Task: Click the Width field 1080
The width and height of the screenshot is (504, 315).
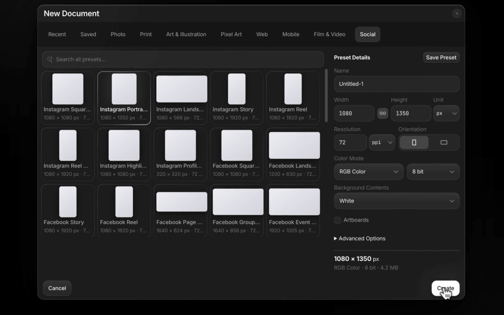Action: [x=354, y=113]
